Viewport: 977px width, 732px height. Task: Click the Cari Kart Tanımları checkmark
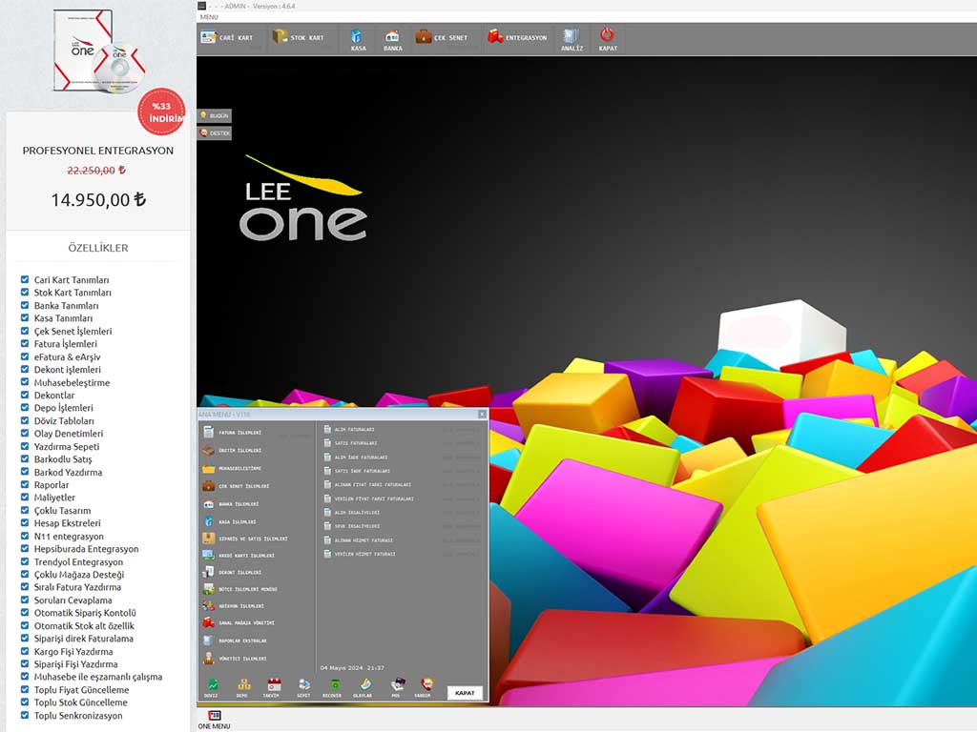[25, 279]
